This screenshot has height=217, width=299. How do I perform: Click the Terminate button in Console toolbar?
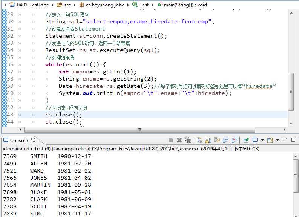tap(171, 141)
